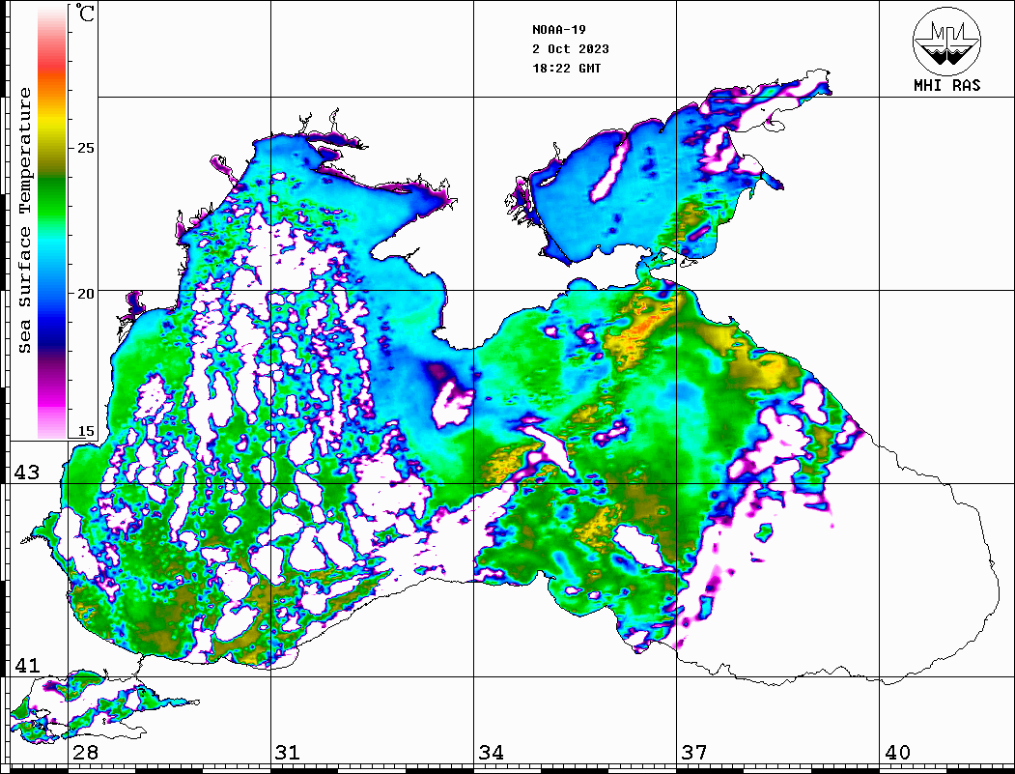Click longitude label '34'
Screen dimensions: 1015x774
pyautogui.click(x=492, y=753)
